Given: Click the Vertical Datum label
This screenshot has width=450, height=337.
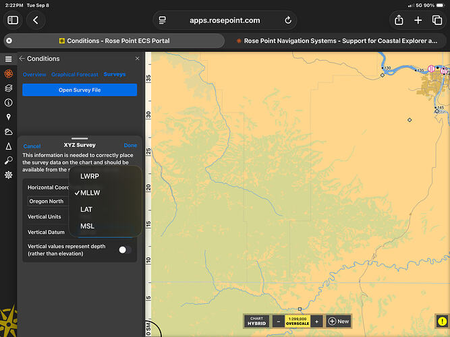Looking at the screenshot, I should tap(46, 232).
